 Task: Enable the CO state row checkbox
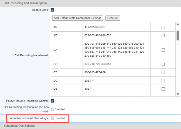[x=163, y=64]
